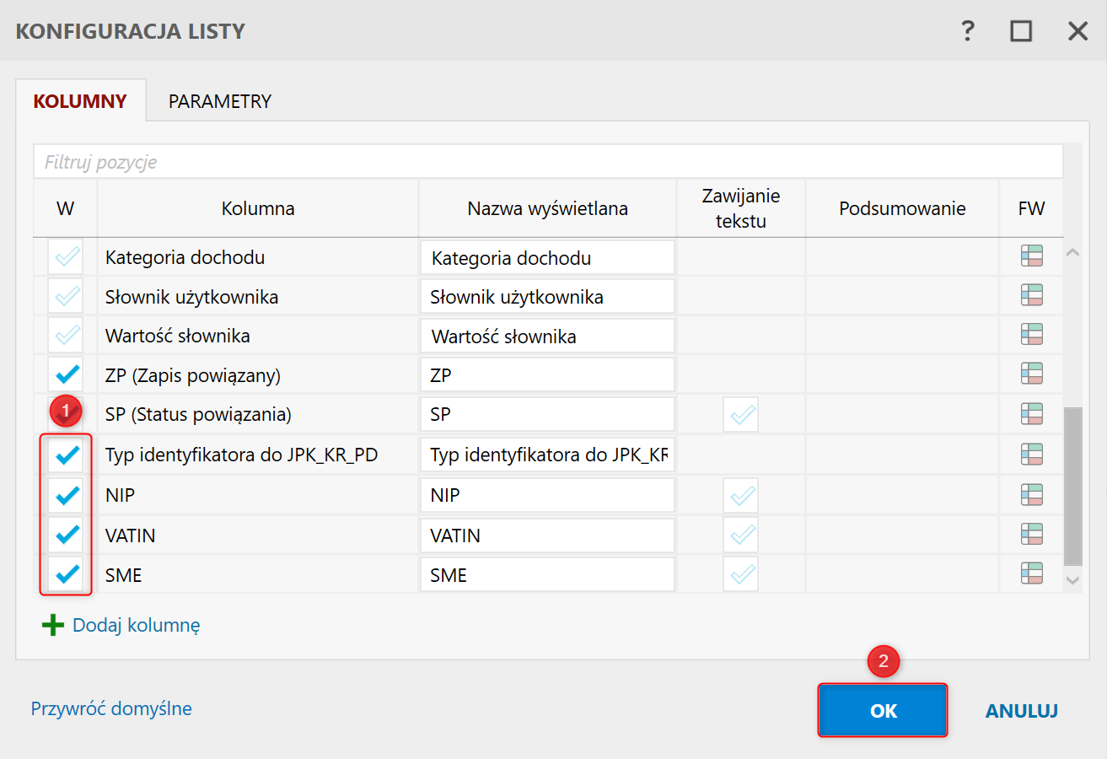Select the KOLUMNY tab
The width and height of the screenshot is (1107, 759).
80,101
